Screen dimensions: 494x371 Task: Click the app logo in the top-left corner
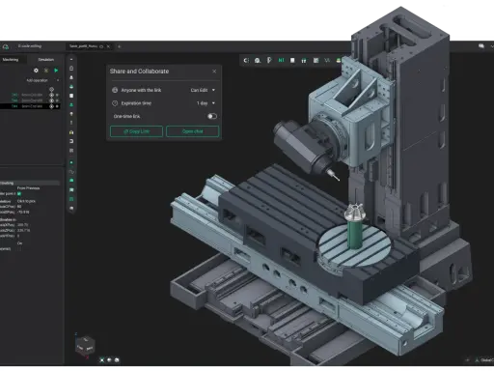[x=6, y=46]
